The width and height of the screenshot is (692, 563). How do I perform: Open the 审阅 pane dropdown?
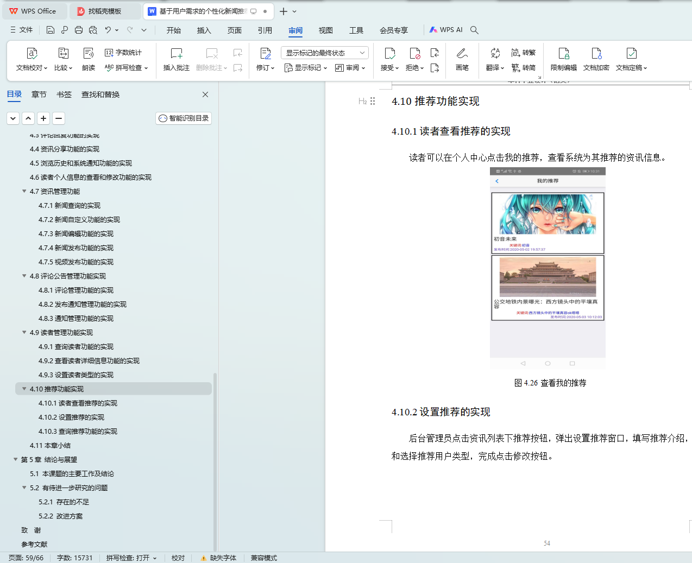tap(350, 68)
